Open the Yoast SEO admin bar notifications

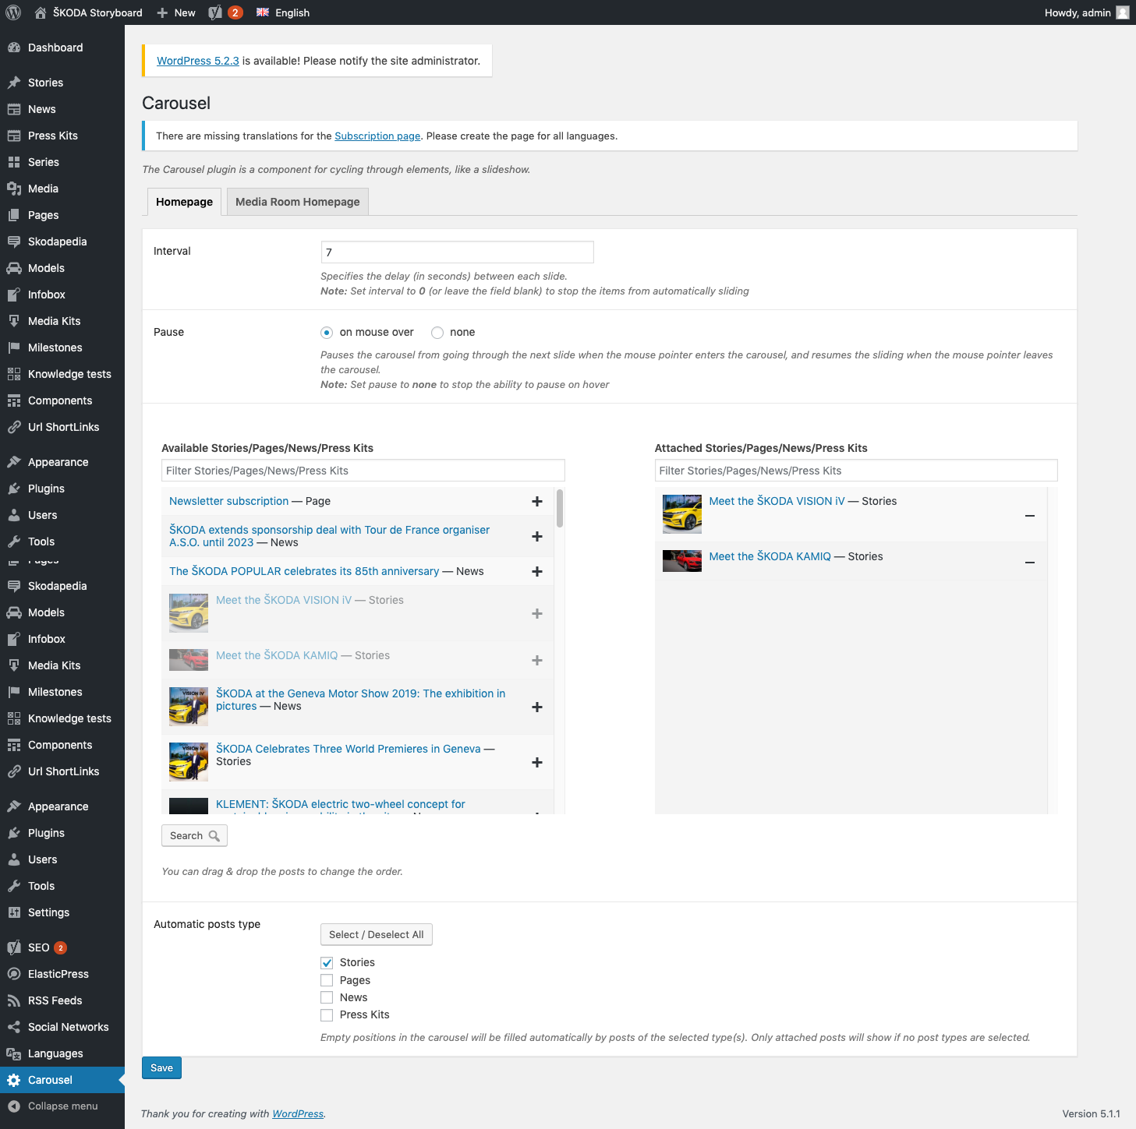[x=225, y=12]
